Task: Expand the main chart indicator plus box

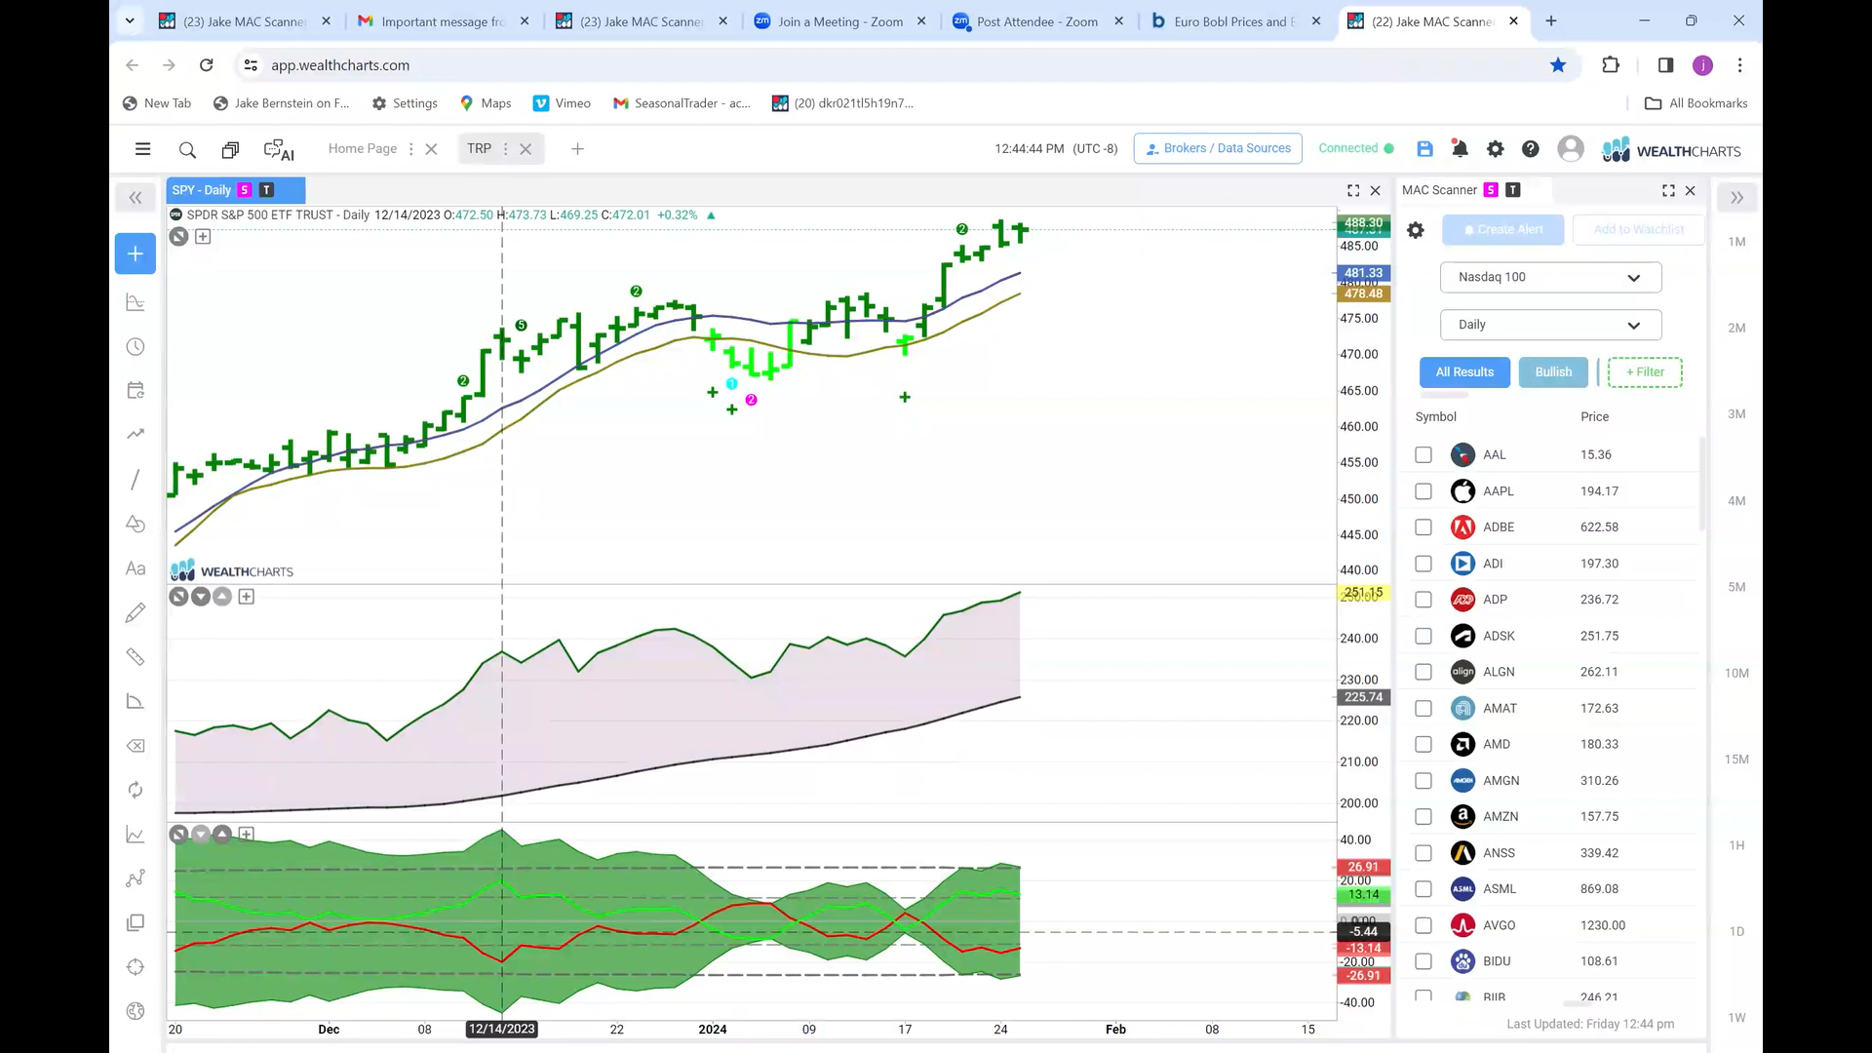Action: [203, 236]
